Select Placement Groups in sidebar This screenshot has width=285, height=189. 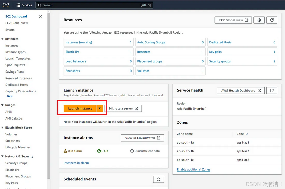[x=18, y=176]
